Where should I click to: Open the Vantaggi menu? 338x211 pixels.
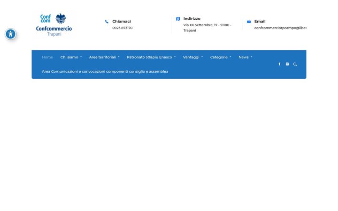tap(191, 57)
